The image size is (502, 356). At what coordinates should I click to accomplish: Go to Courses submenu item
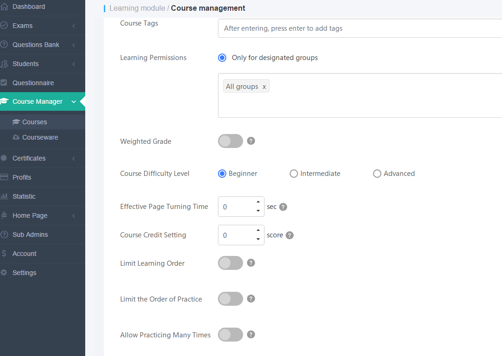[42, 122]
